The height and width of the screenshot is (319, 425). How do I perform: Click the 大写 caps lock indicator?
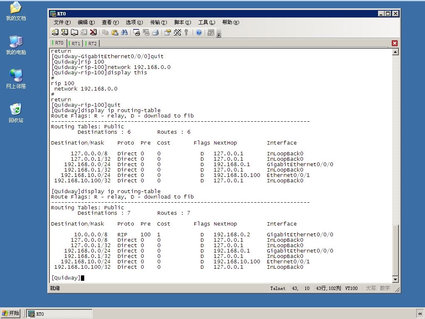click(371, 288)
